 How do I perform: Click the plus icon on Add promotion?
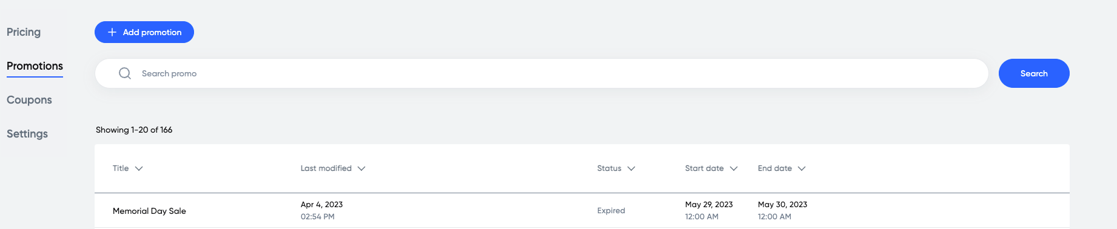[x=112, y=32]
